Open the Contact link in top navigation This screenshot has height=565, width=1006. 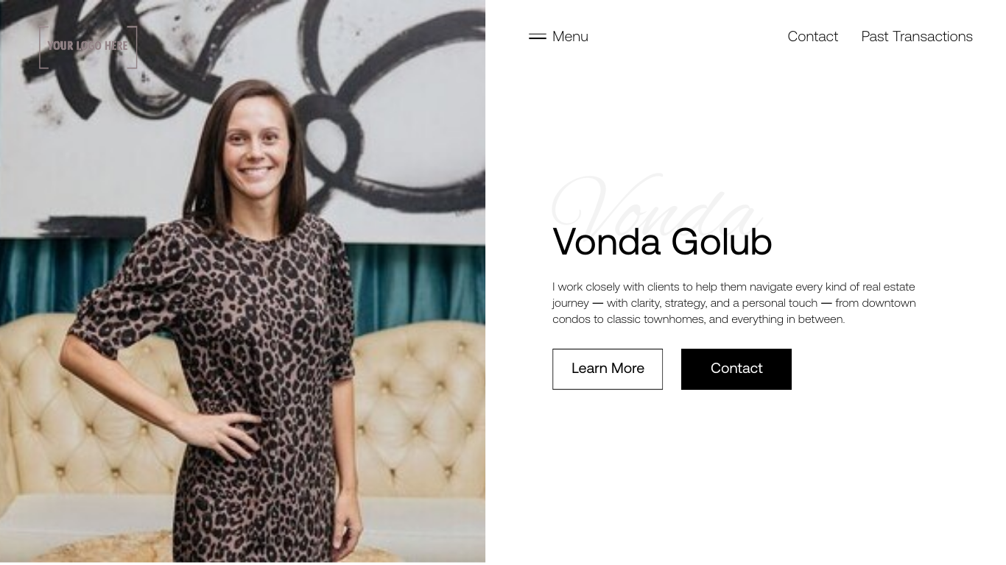click(x=812, y=36)
